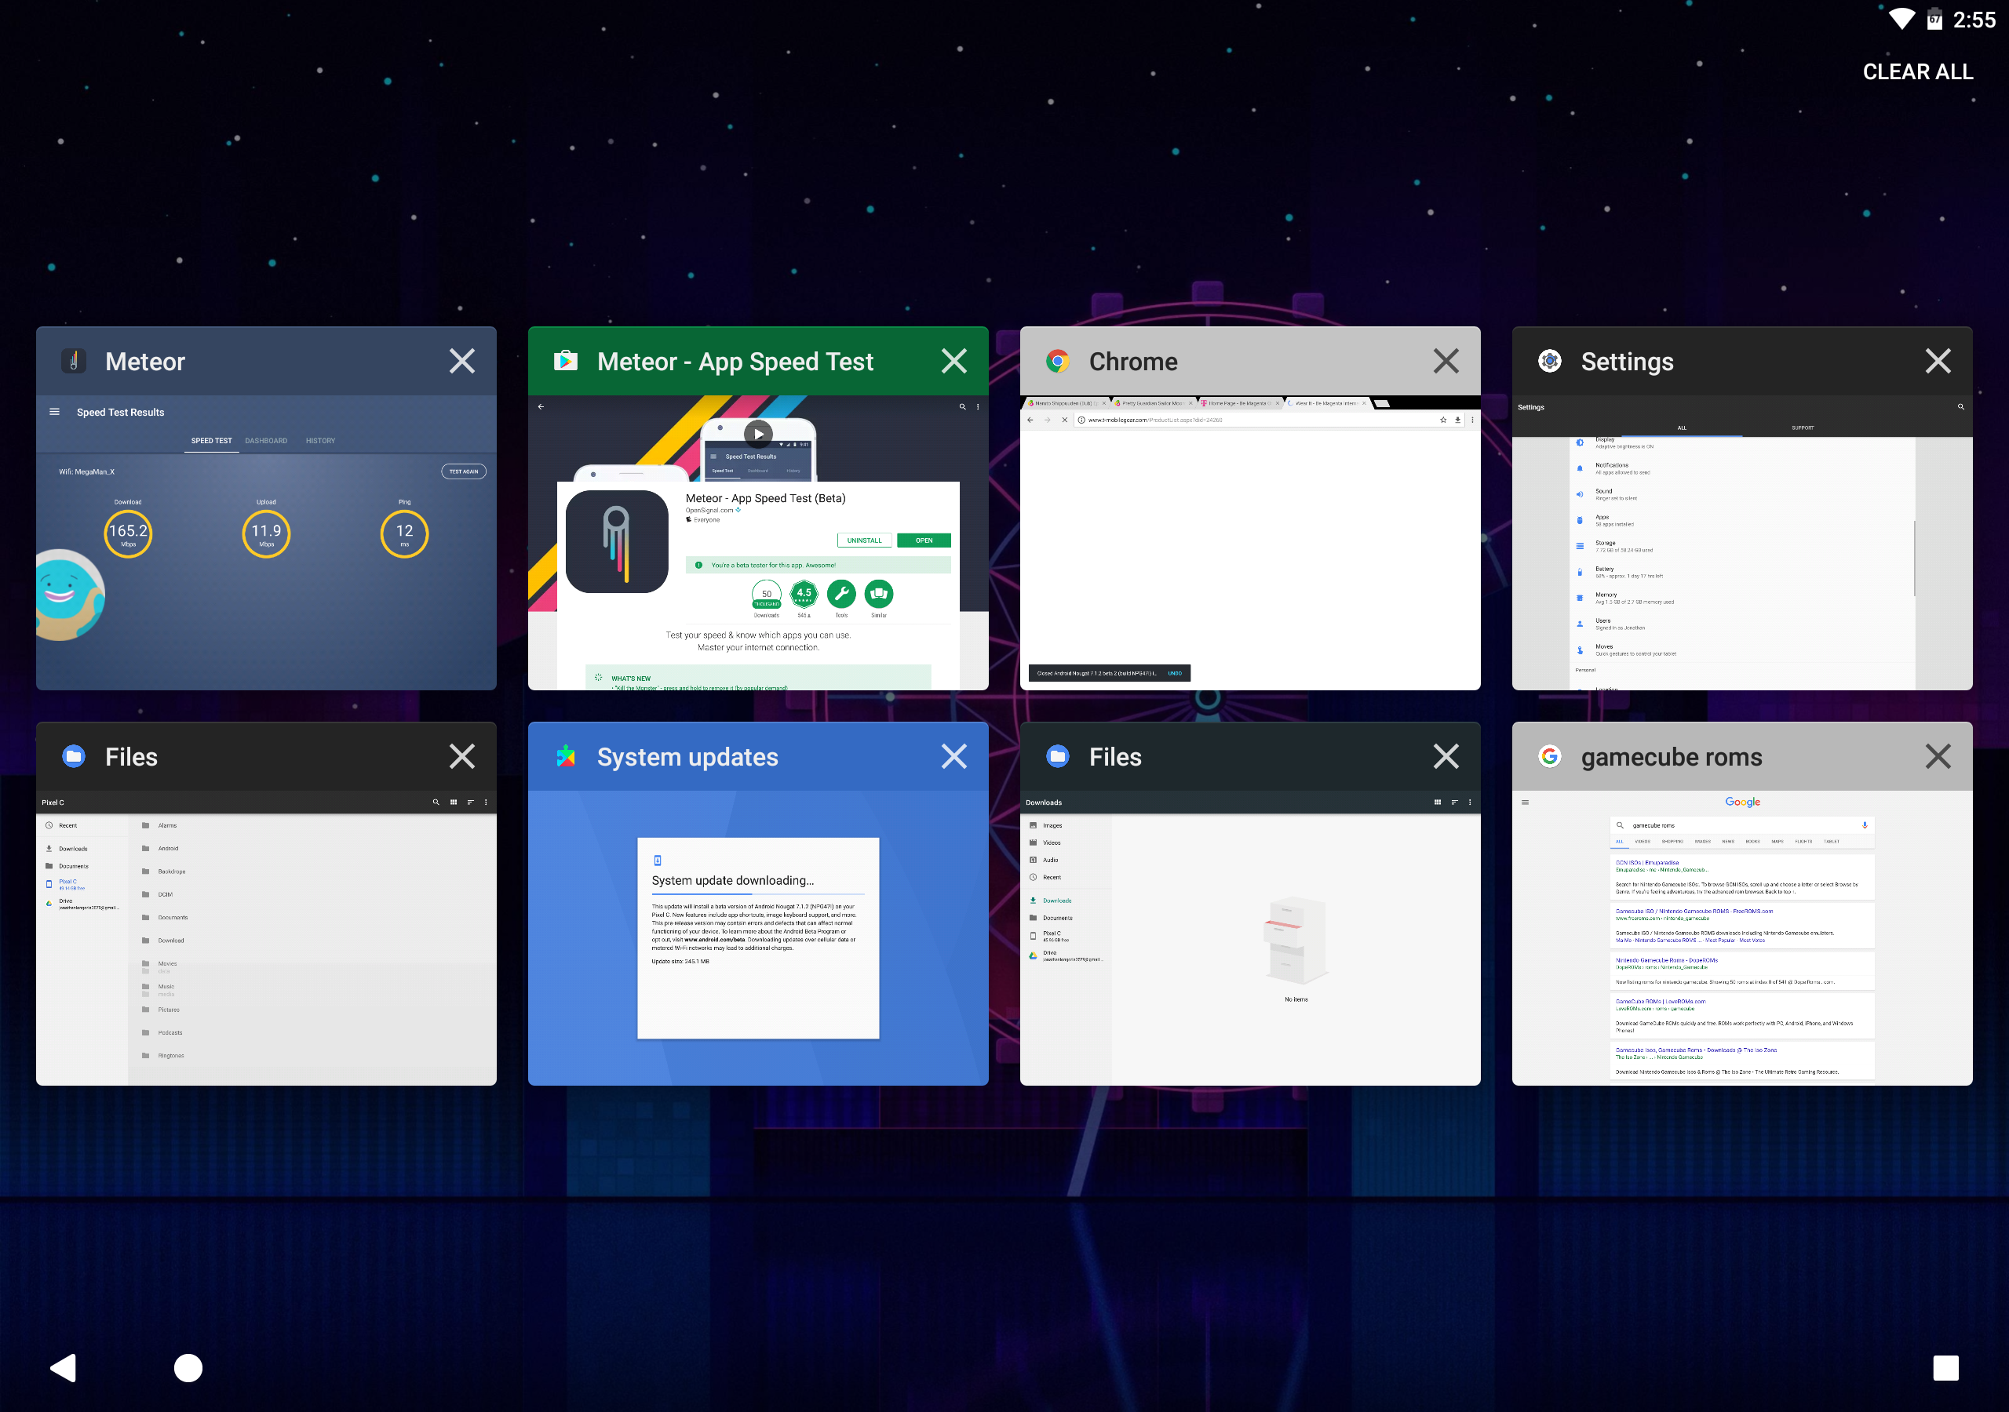2009x1412 pixels.
Task: Tap Clear All recent apps
Action: click(1917, 71)
